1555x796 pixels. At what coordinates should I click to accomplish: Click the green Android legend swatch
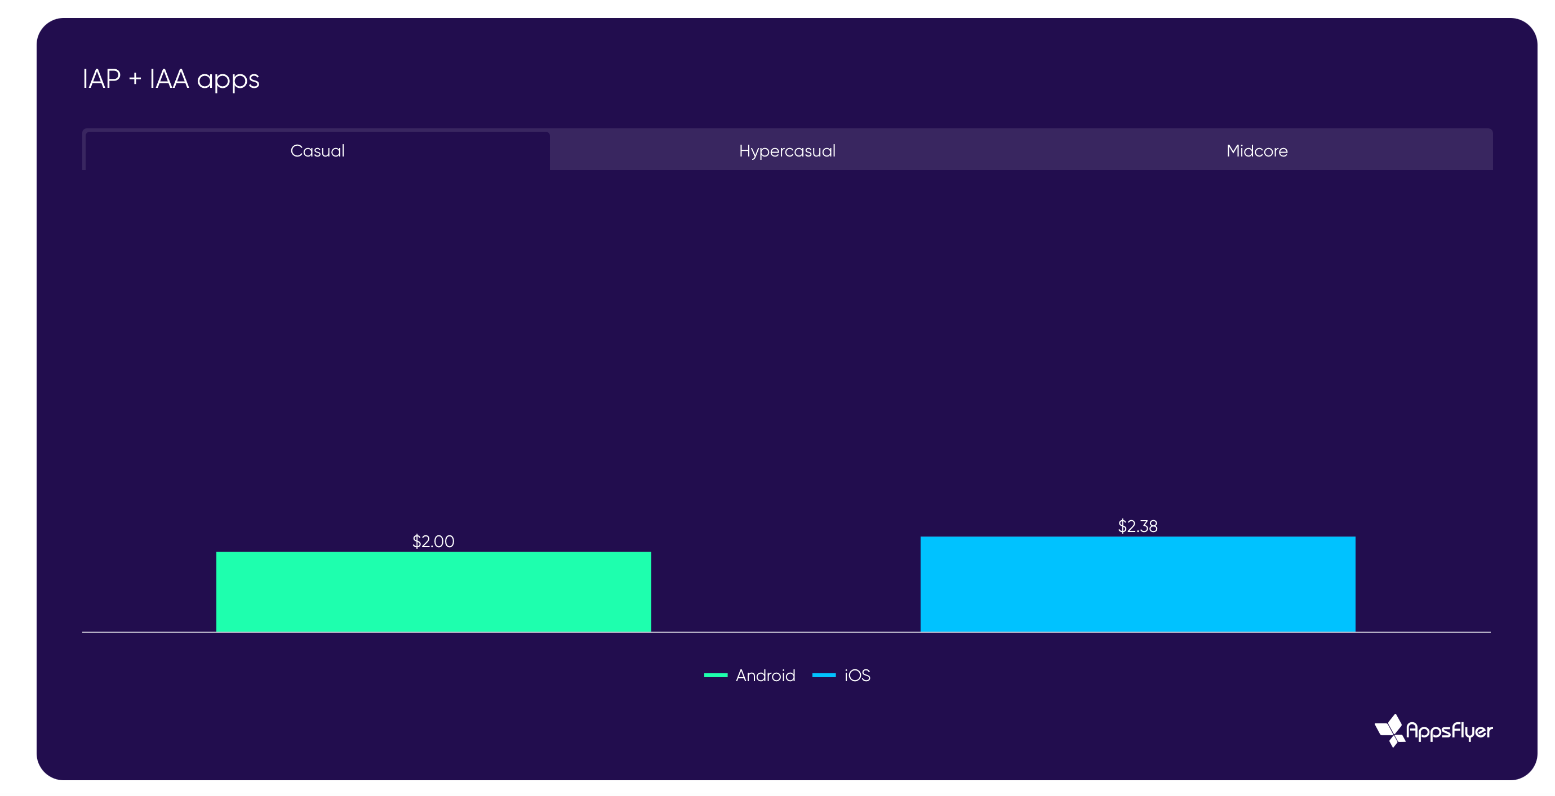tap(716, 676)
